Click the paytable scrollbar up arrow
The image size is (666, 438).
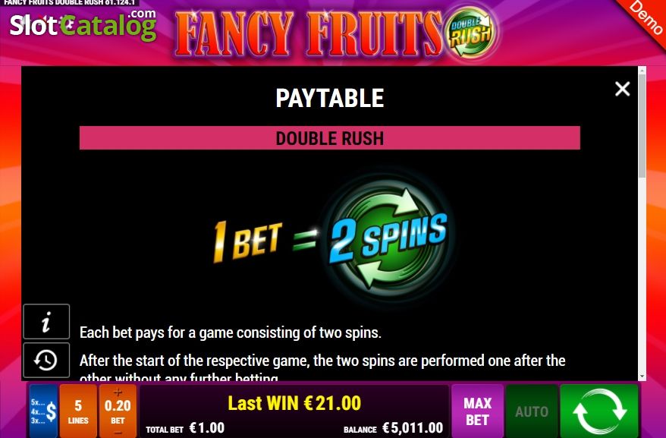click(x=642, y=70)
